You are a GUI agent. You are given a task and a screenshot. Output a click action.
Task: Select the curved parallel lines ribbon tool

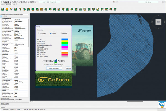click(x=72, y=9)
